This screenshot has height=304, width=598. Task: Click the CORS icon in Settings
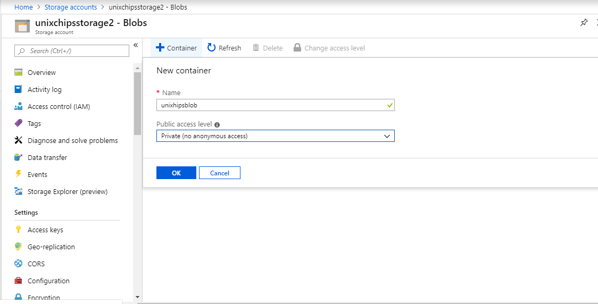click(x=18, y=264)
